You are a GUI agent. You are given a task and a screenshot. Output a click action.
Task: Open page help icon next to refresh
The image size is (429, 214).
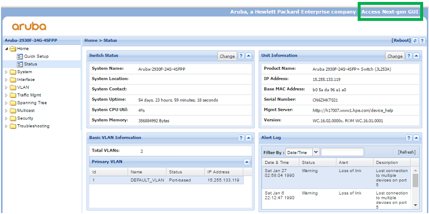click(422, 40)
